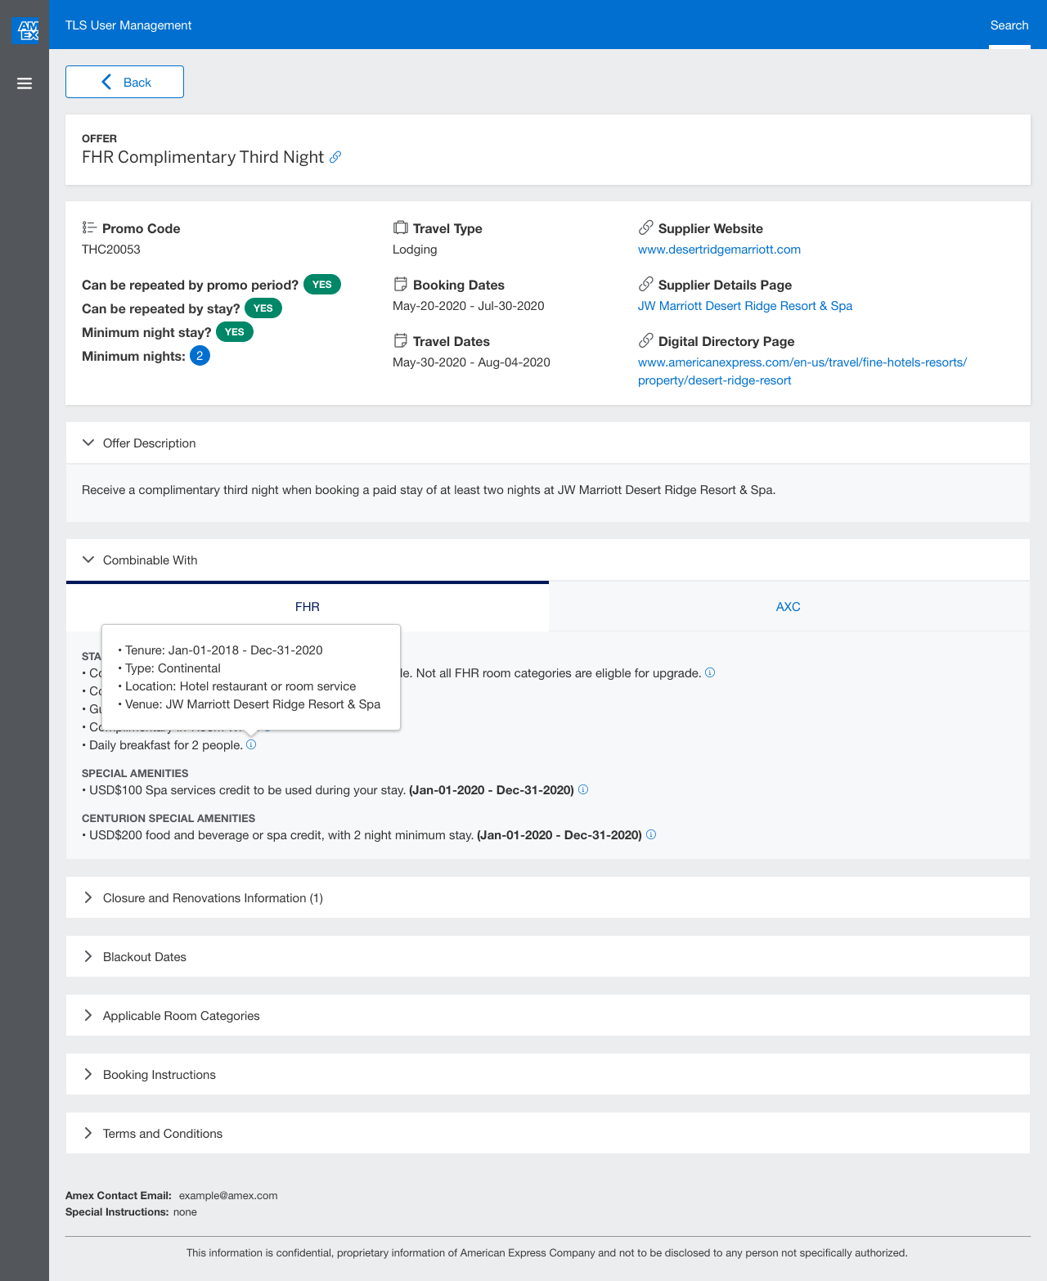1047x1281 pixels.
Task: Copy link icon beside FHR Complimentary Third Night
Action: tap(335, 157)
